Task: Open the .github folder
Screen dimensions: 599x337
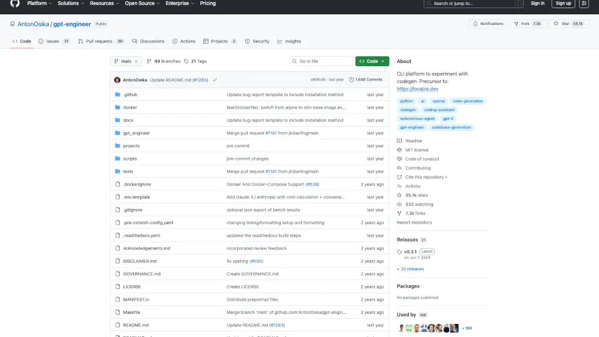Action: 130,95
